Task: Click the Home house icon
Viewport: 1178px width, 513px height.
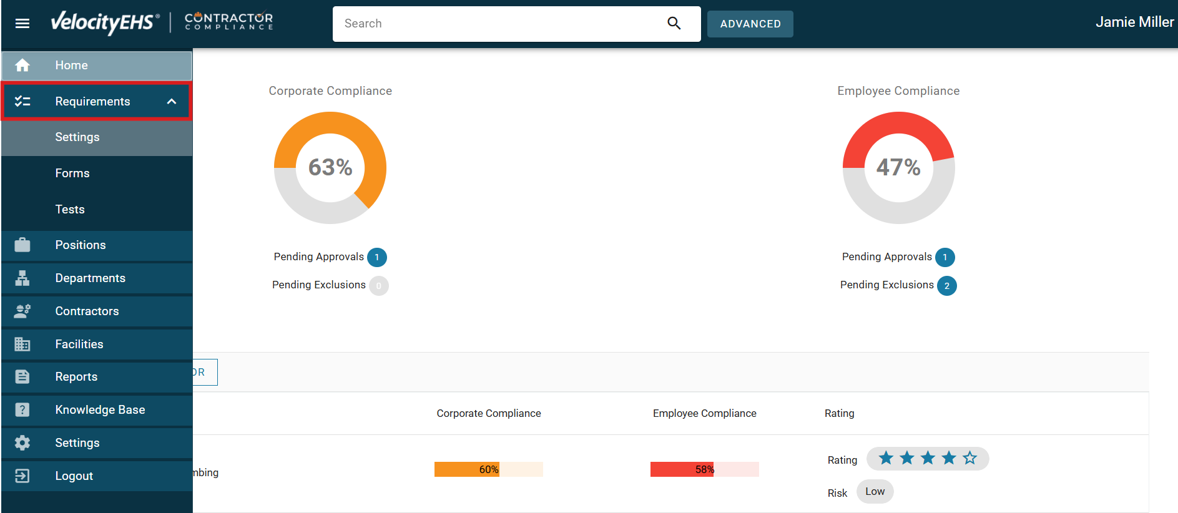Action: point(22,66)
